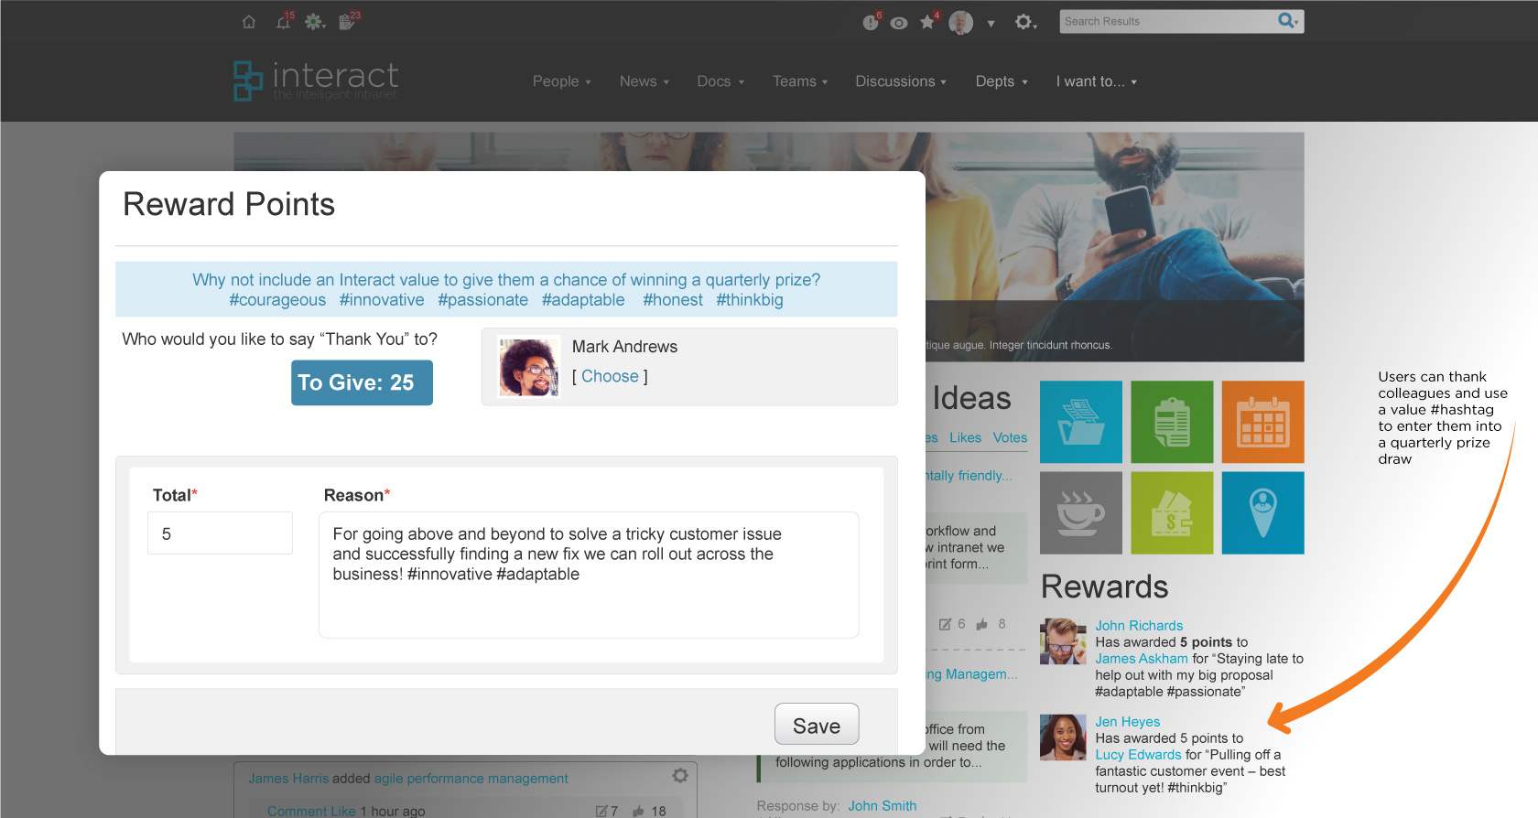Open the News menu
1538x818 pixels.
tap(644, 81)
